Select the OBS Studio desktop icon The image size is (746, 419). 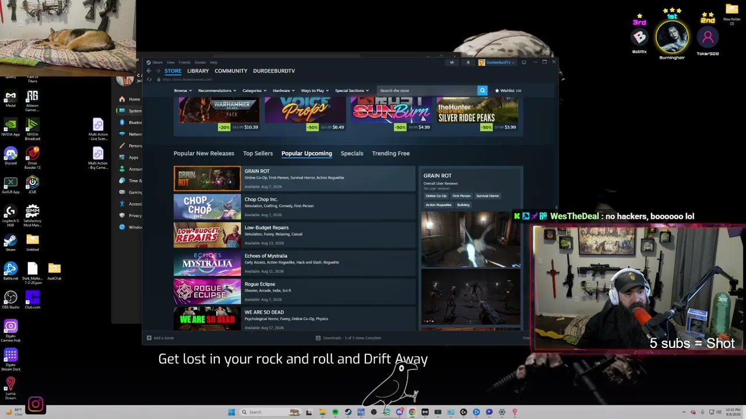(x=10, y=299)
